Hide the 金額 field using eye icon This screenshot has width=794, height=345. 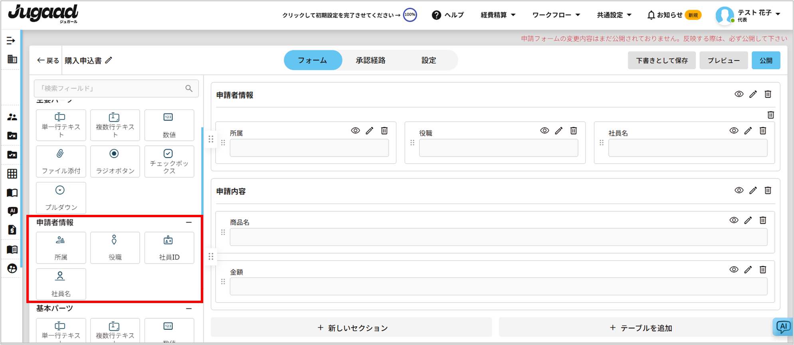click(x=734, y=270)
